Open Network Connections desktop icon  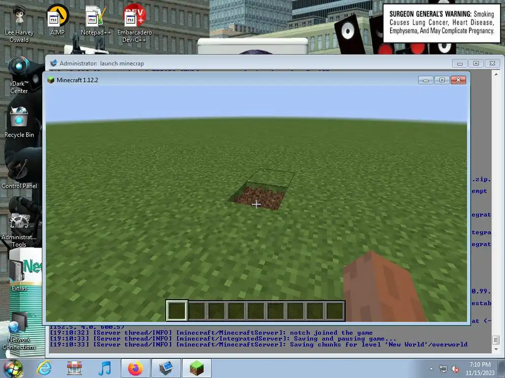[19, 331]
